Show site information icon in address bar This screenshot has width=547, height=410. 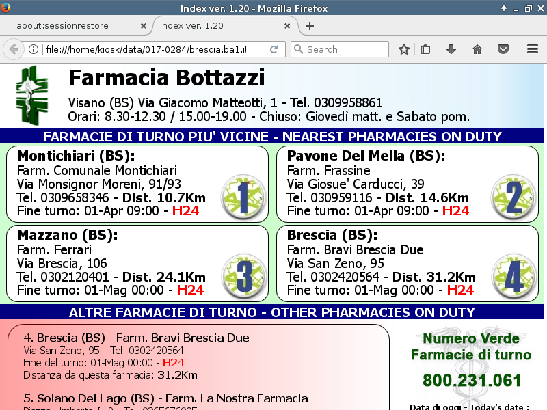(33, 49)
